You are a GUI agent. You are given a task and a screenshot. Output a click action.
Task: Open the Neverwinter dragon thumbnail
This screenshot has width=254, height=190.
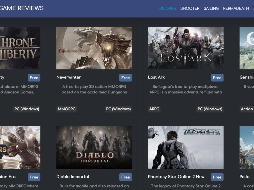point(94,48)
